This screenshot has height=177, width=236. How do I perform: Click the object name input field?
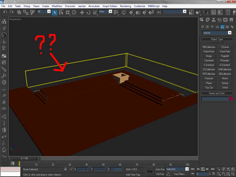tap(215, 98)
